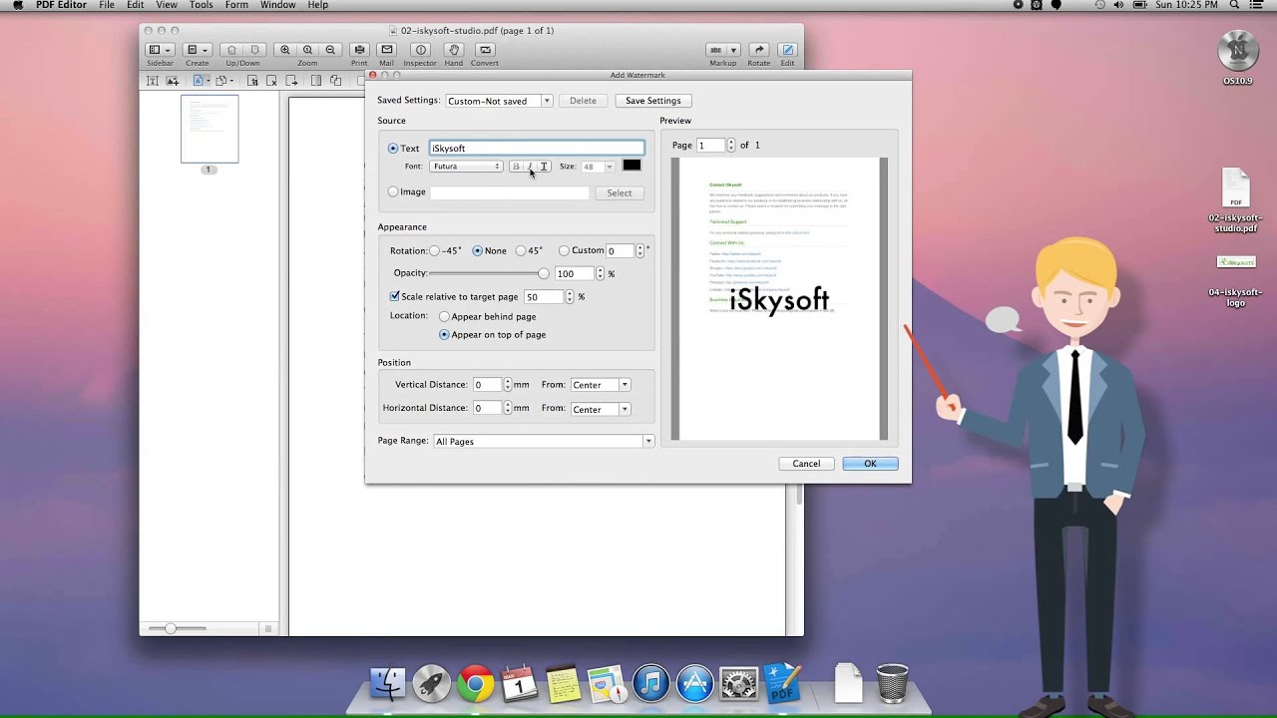Click the Scale percentage stepper
The width and height of the screenshot is (1277, 718).
pos(570,297)
